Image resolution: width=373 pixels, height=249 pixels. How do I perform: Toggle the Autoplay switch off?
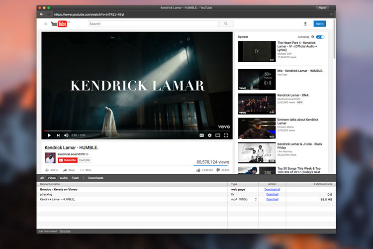[x=320, y=37]
